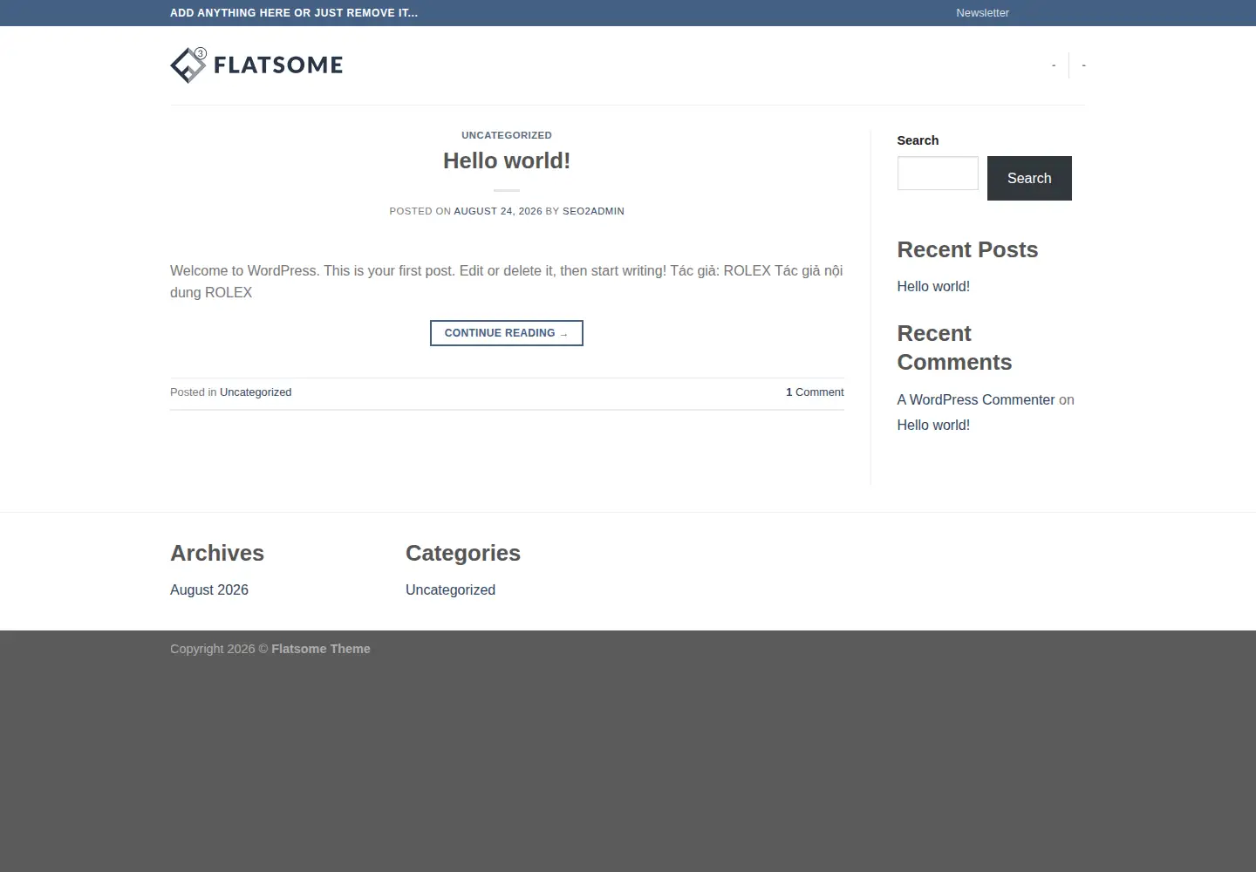
Task: Open Hello world! under Recent Posts
Action: coord(933,286)
